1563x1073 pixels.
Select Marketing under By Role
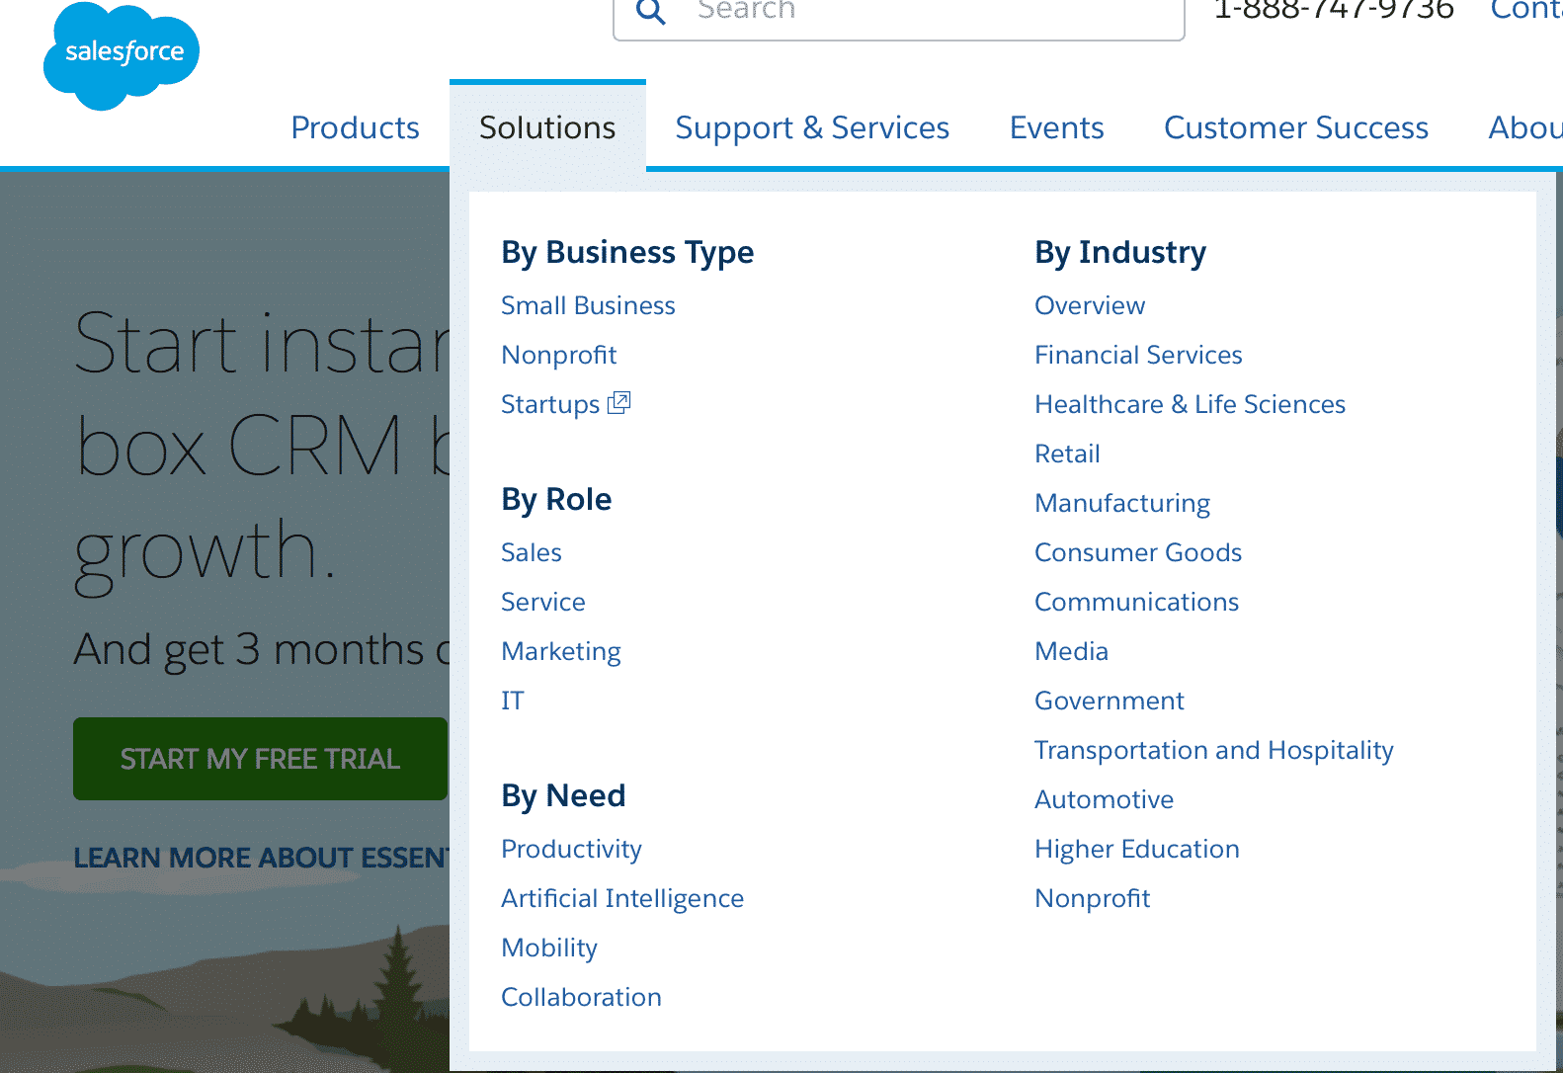pos(560,651)
